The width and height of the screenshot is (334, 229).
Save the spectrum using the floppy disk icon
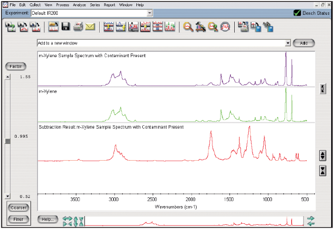(66, 27)
